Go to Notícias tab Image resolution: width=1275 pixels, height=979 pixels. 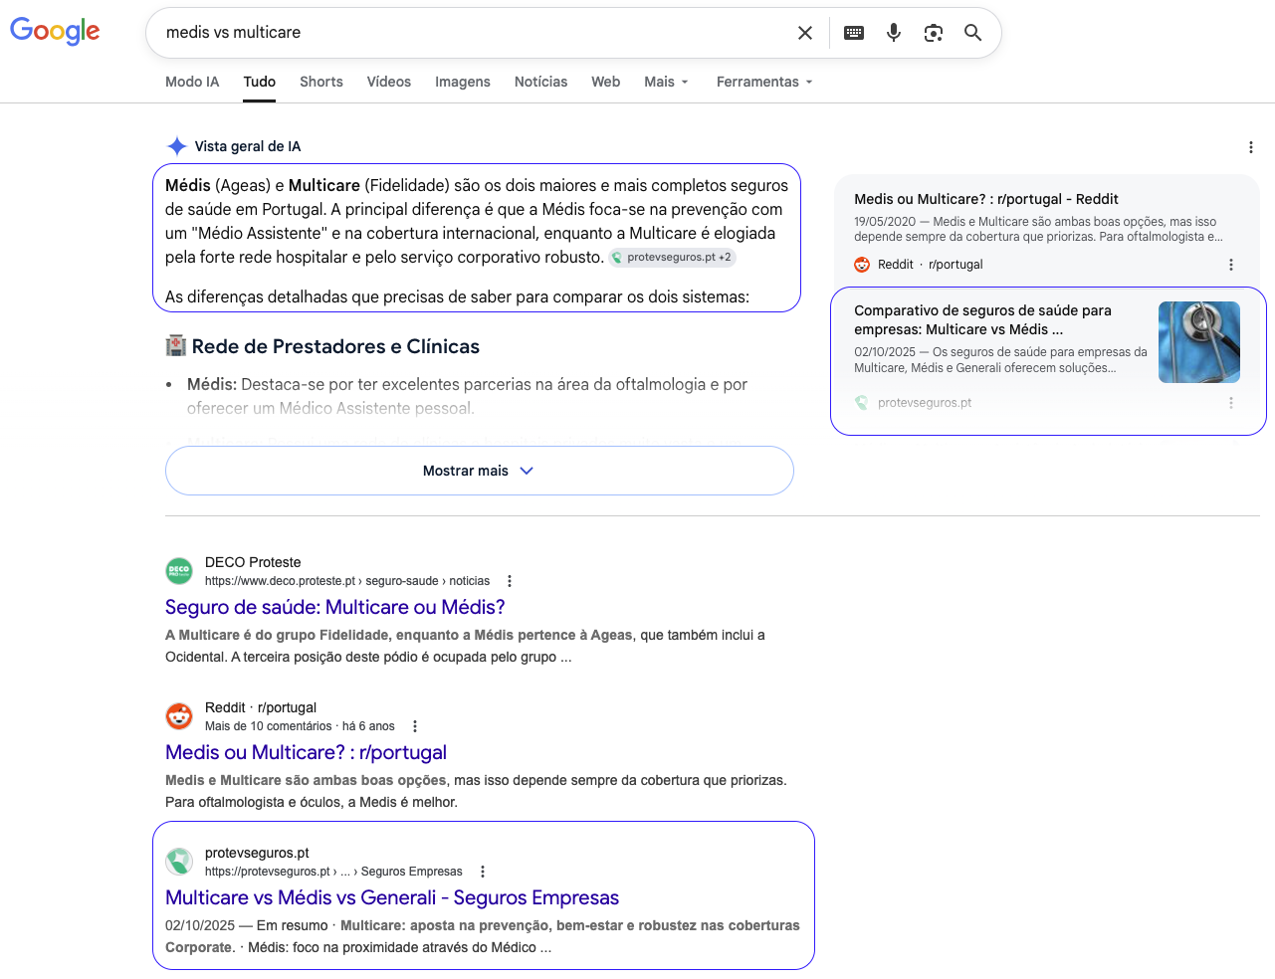[541, 82]
